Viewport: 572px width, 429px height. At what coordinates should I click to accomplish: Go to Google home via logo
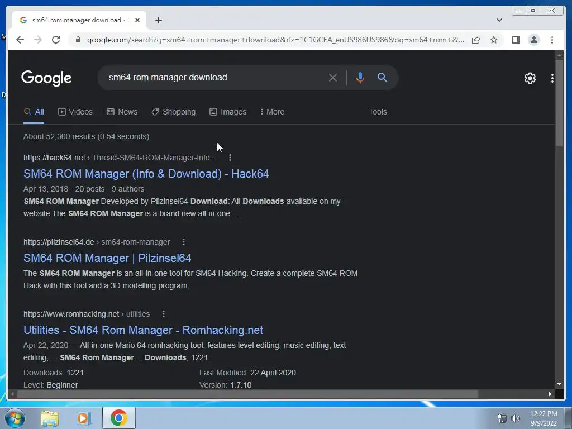coord(46,78)
